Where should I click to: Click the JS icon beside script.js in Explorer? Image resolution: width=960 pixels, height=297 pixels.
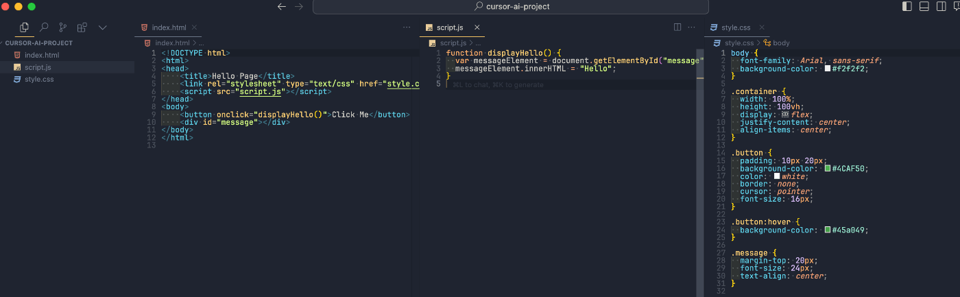(17, 67)
